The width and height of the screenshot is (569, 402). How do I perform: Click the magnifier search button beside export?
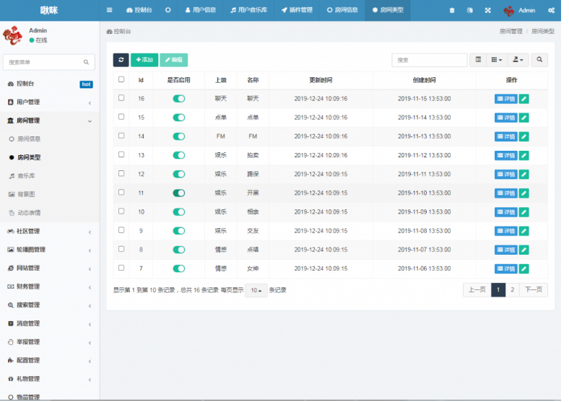point(539,60)
